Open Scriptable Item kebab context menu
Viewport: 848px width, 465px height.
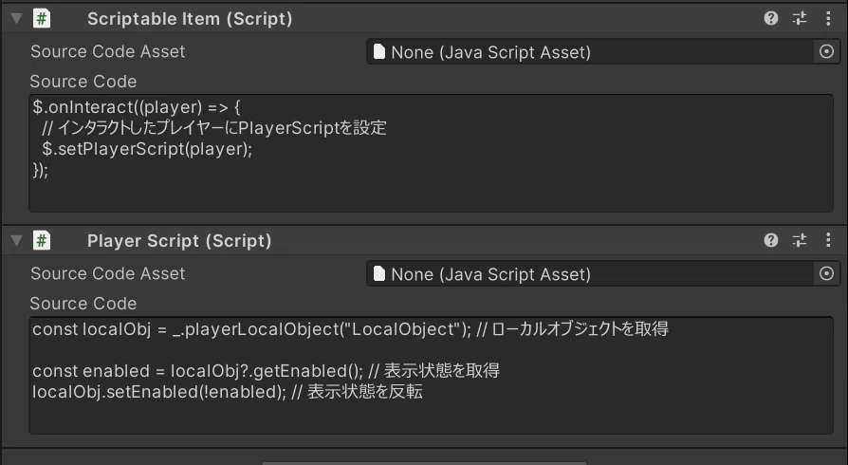click(x=828, y=18)
